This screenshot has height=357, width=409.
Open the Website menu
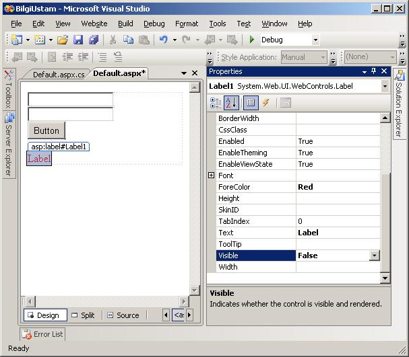click(94, 24)
